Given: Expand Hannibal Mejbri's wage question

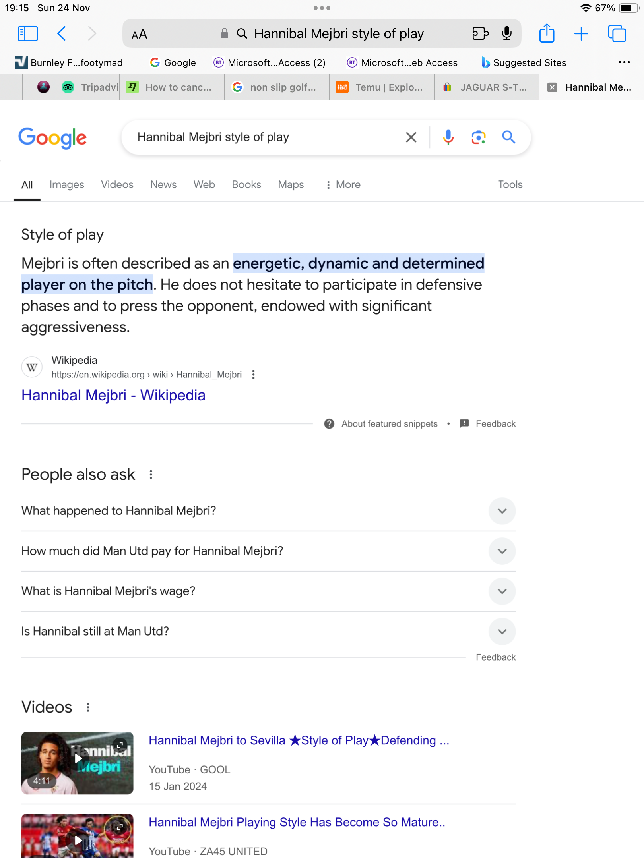Looking at the screenshot, I should click(x=502, y=591).
